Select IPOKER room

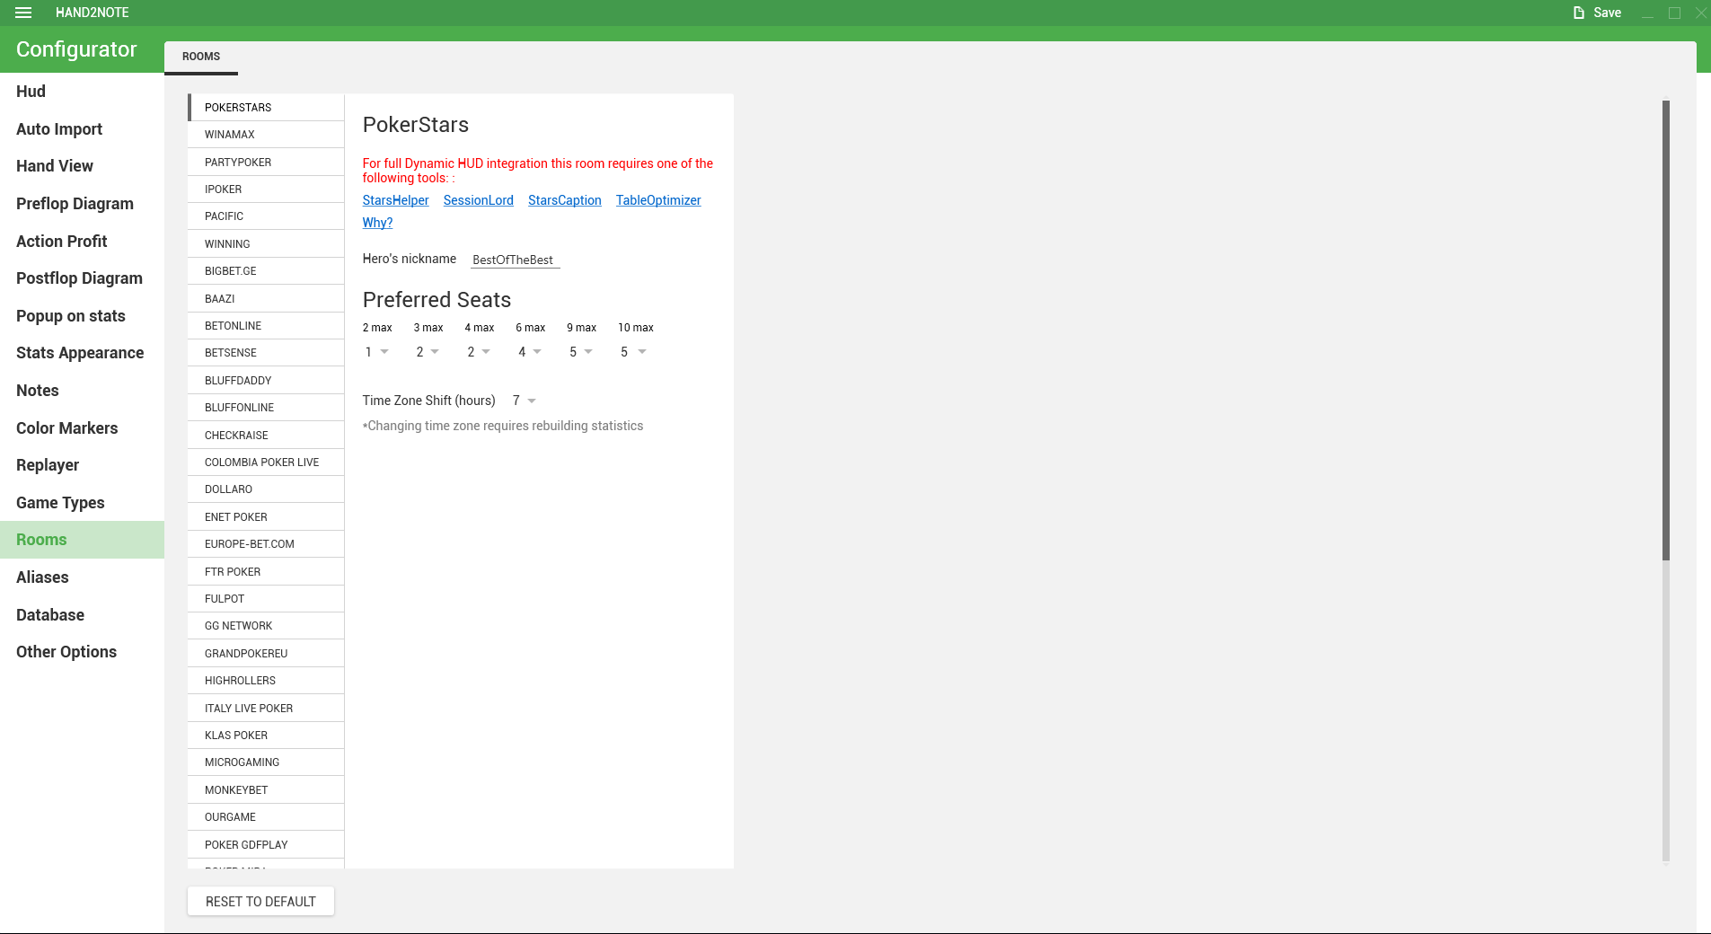tap(266, 189)
